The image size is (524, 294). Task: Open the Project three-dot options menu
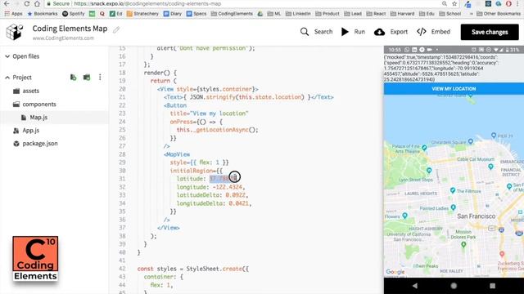point(100,78)
